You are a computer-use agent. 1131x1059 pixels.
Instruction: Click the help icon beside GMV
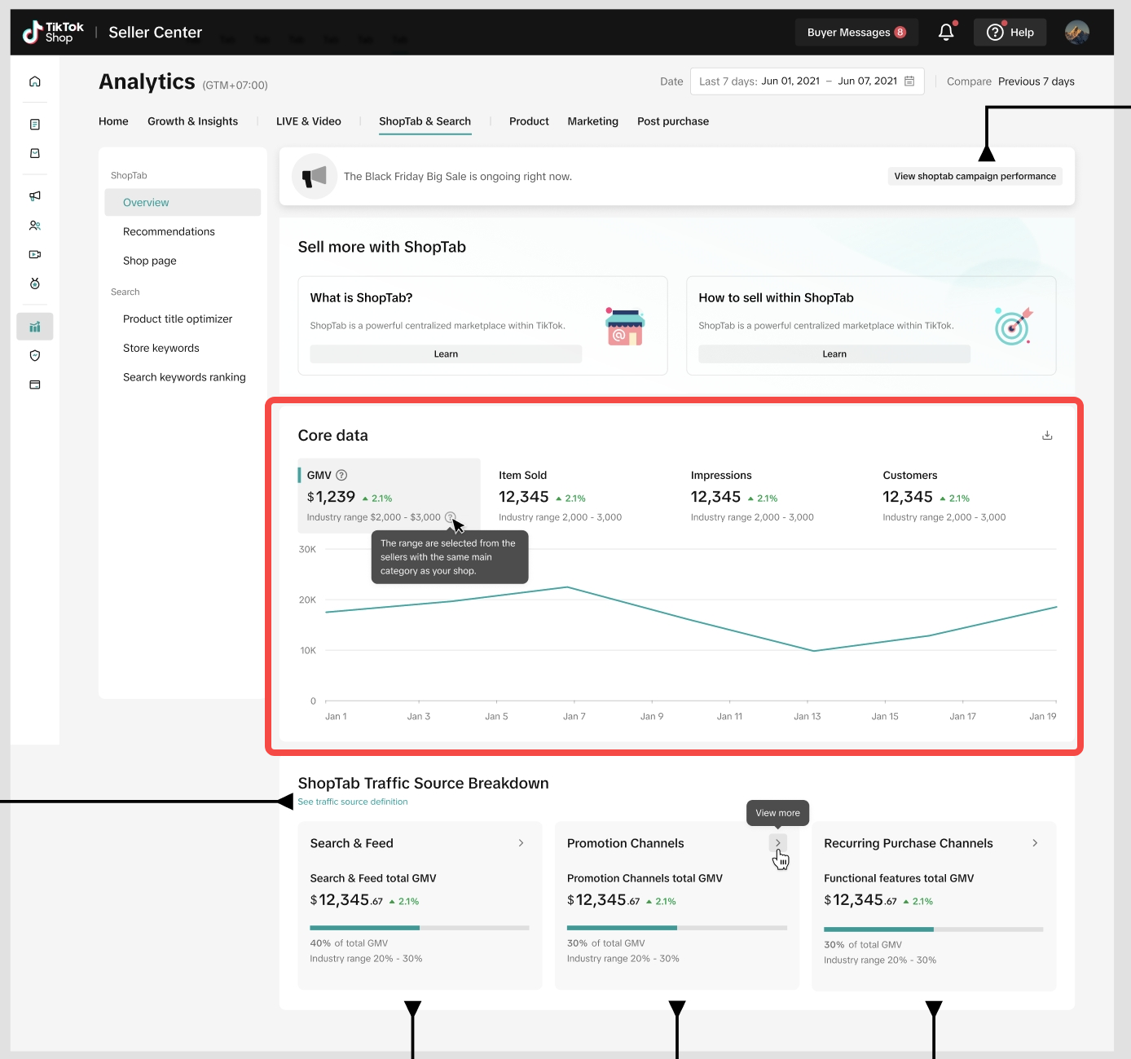pos(342,476)
